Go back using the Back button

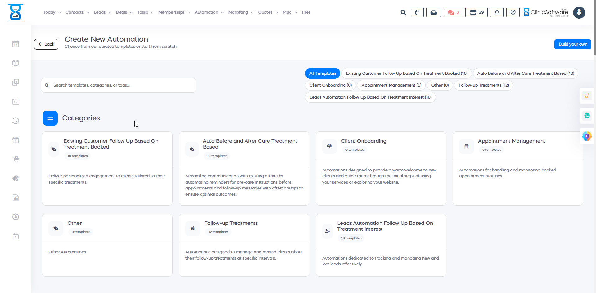[x=46, y=44]
